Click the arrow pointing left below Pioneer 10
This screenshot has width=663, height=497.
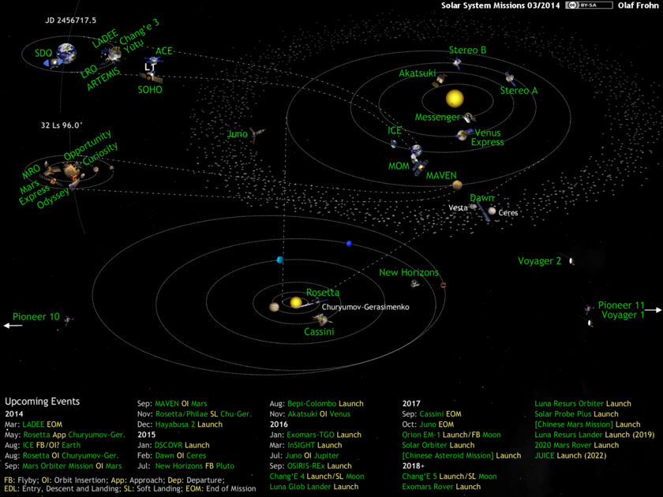13,325
